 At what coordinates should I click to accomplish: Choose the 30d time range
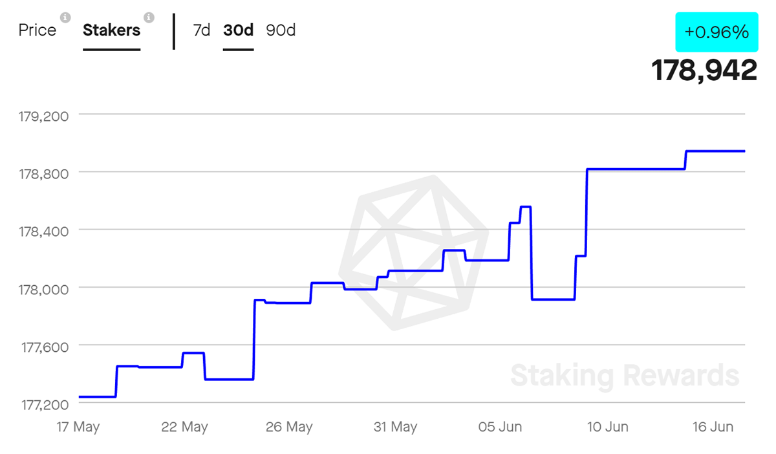pos(238,30)
